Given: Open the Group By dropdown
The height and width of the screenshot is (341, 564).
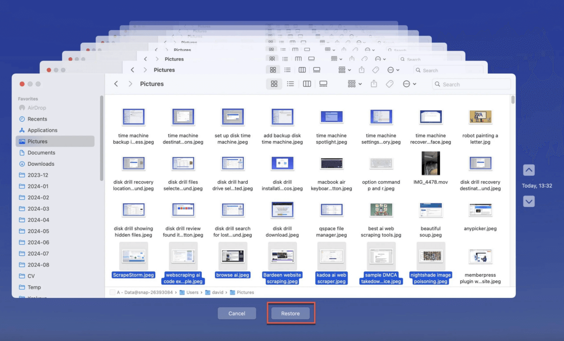Looking at the screenshot, I should 355,84.
